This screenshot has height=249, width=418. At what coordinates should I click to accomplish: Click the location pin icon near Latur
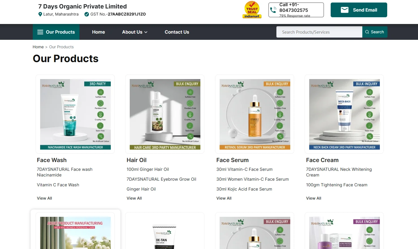pyautogui.click(x=40, y=14)
